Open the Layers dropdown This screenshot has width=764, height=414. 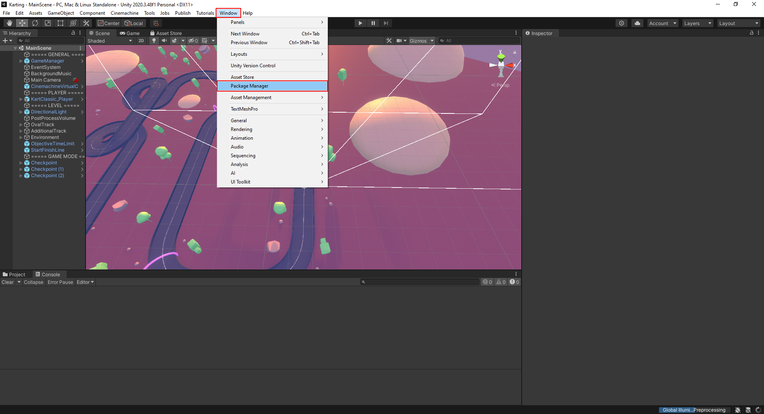[698, 23]
